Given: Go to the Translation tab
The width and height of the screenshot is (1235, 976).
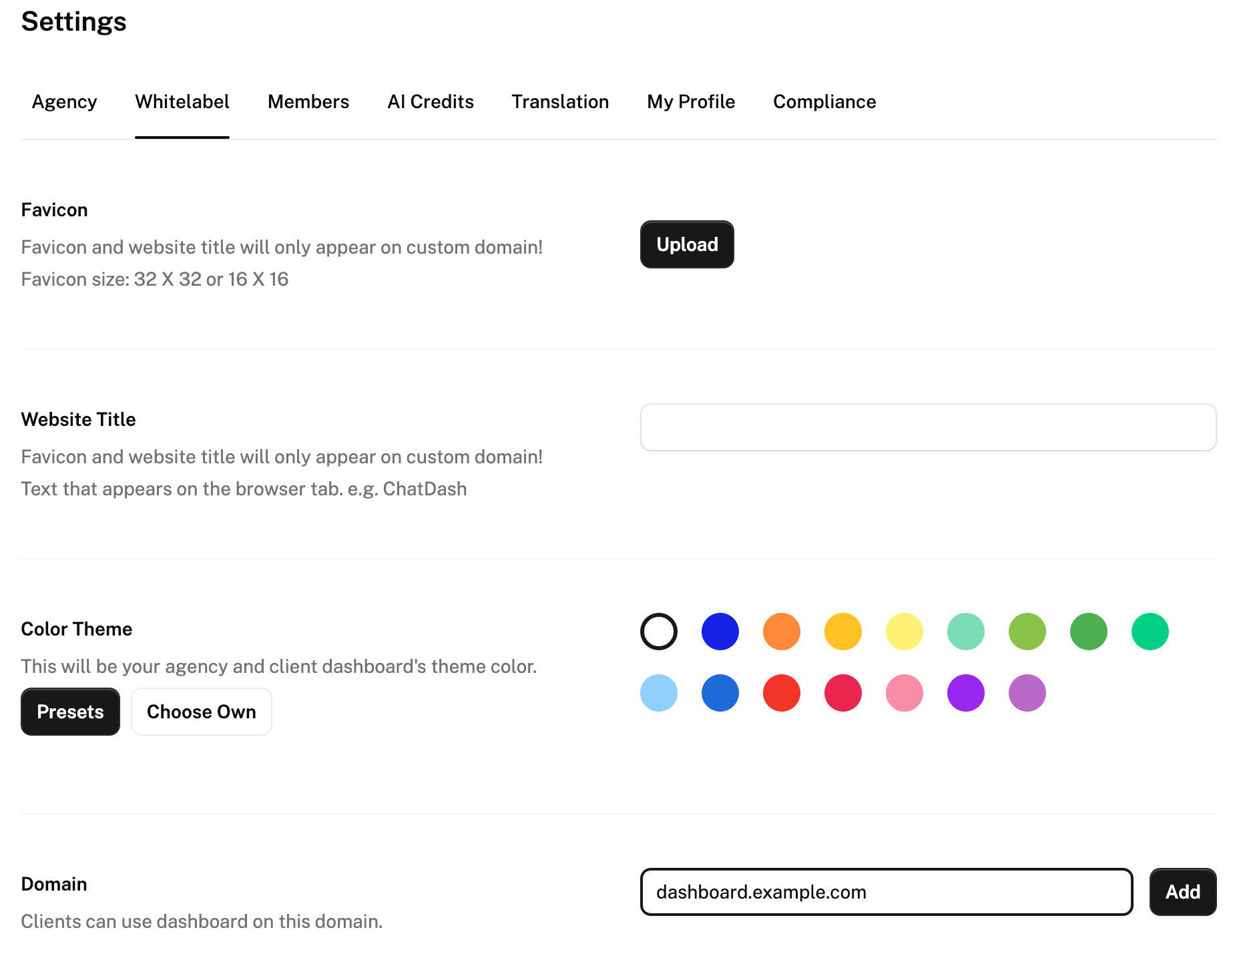Looking at the screenshot, I should pos(559,101).
